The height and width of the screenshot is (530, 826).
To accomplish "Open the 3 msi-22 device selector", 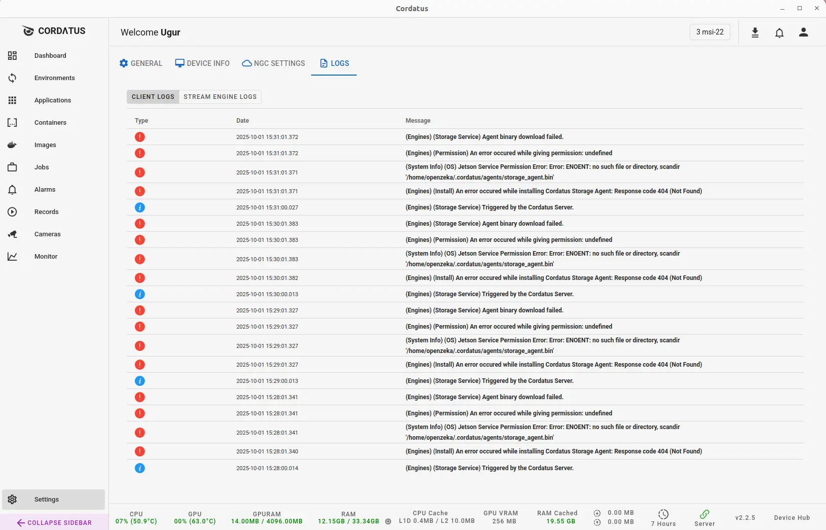I will [709, 32].
